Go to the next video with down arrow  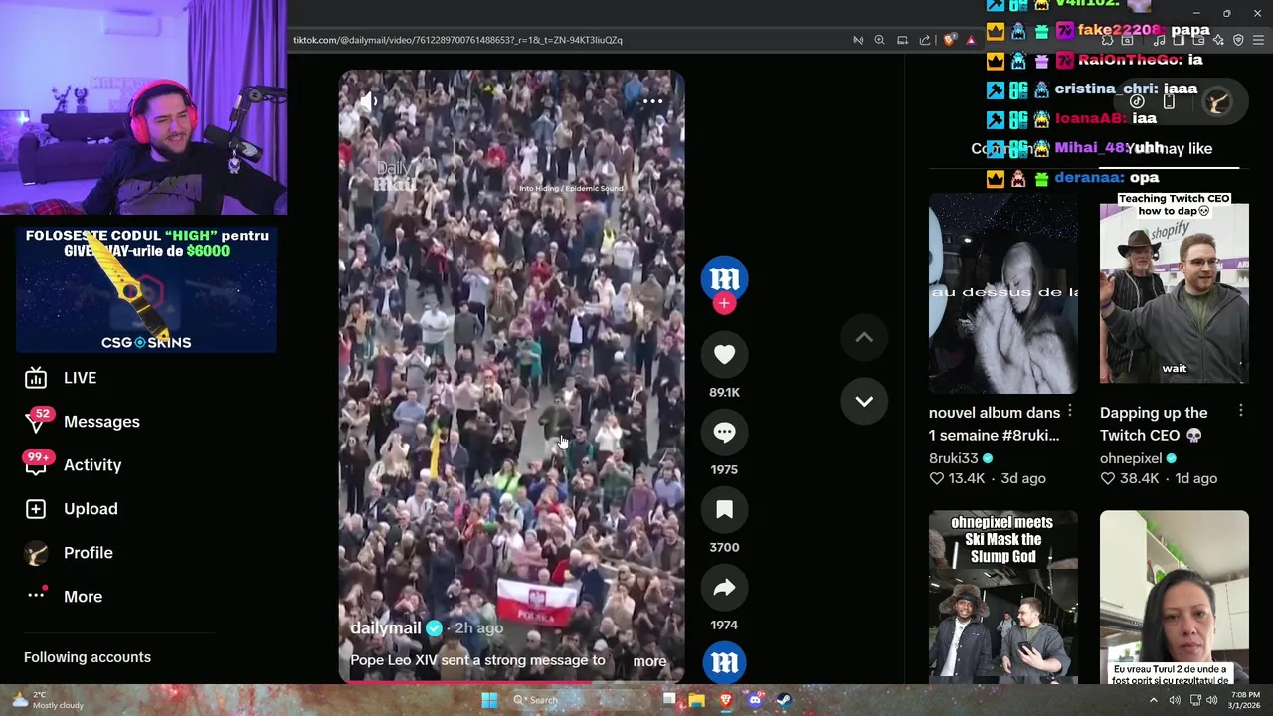[x=864, y=401]
